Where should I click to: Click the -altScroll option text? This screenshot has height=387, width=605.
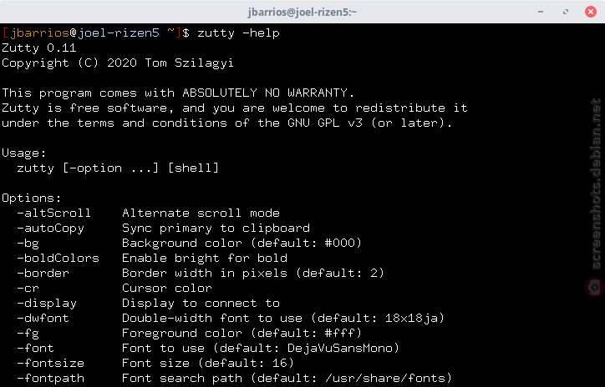53,213
